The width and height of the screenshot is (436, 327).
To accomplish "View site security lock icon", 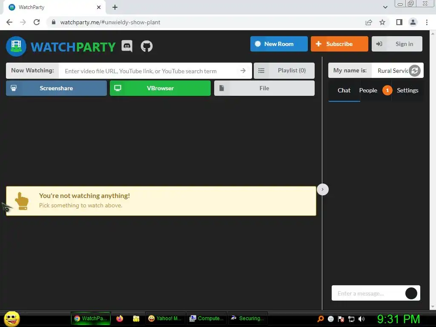I will tap(54, 22).
